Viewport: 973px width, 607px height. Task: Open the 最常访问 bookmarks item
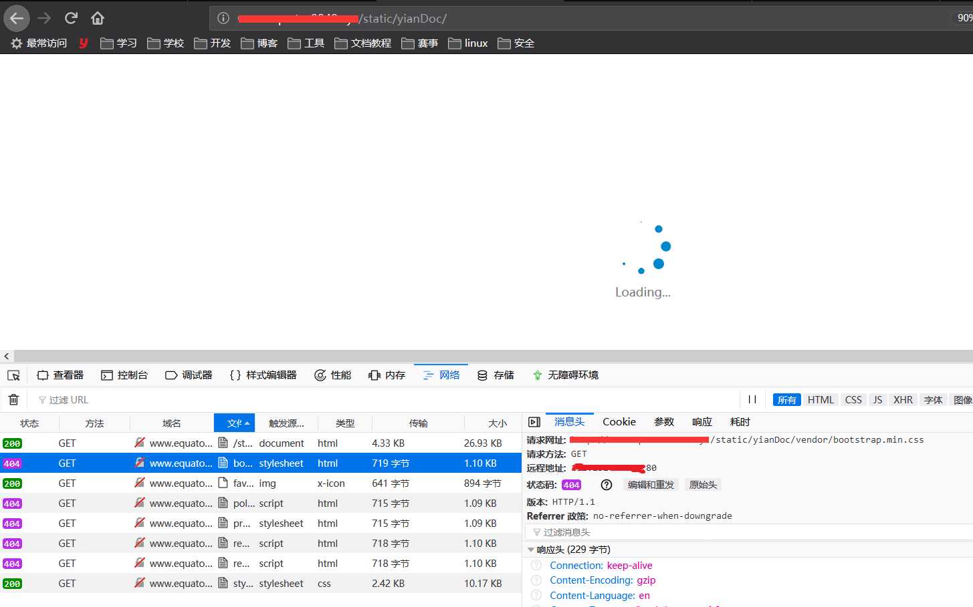coord(39,43)
